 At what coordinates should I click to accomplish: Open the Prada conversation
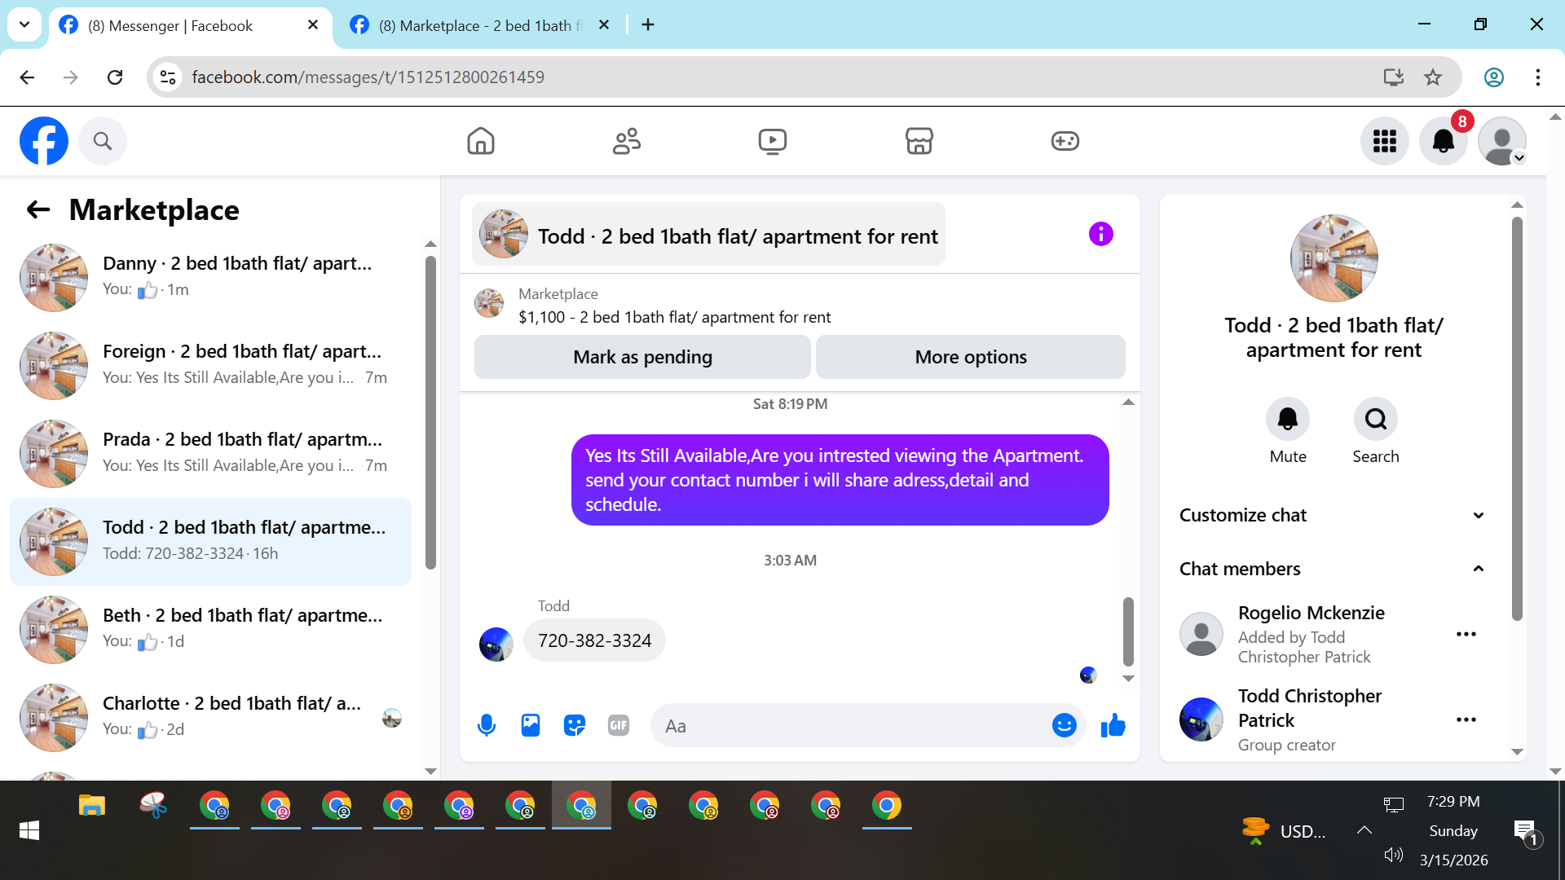click(210, 453)
